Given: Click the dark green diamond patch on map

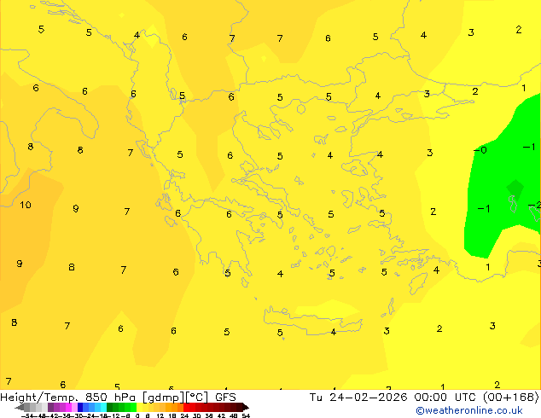Looking at the screenshot, I should tap(515, 189).
